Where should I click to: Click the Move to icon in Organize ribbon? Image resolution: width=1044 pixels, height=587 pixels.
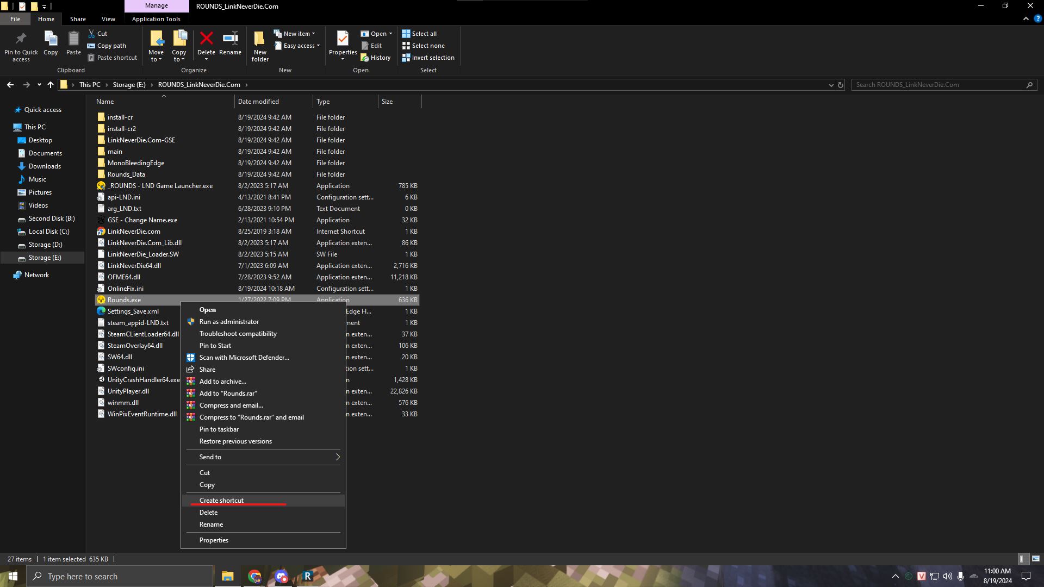point(156,45)
